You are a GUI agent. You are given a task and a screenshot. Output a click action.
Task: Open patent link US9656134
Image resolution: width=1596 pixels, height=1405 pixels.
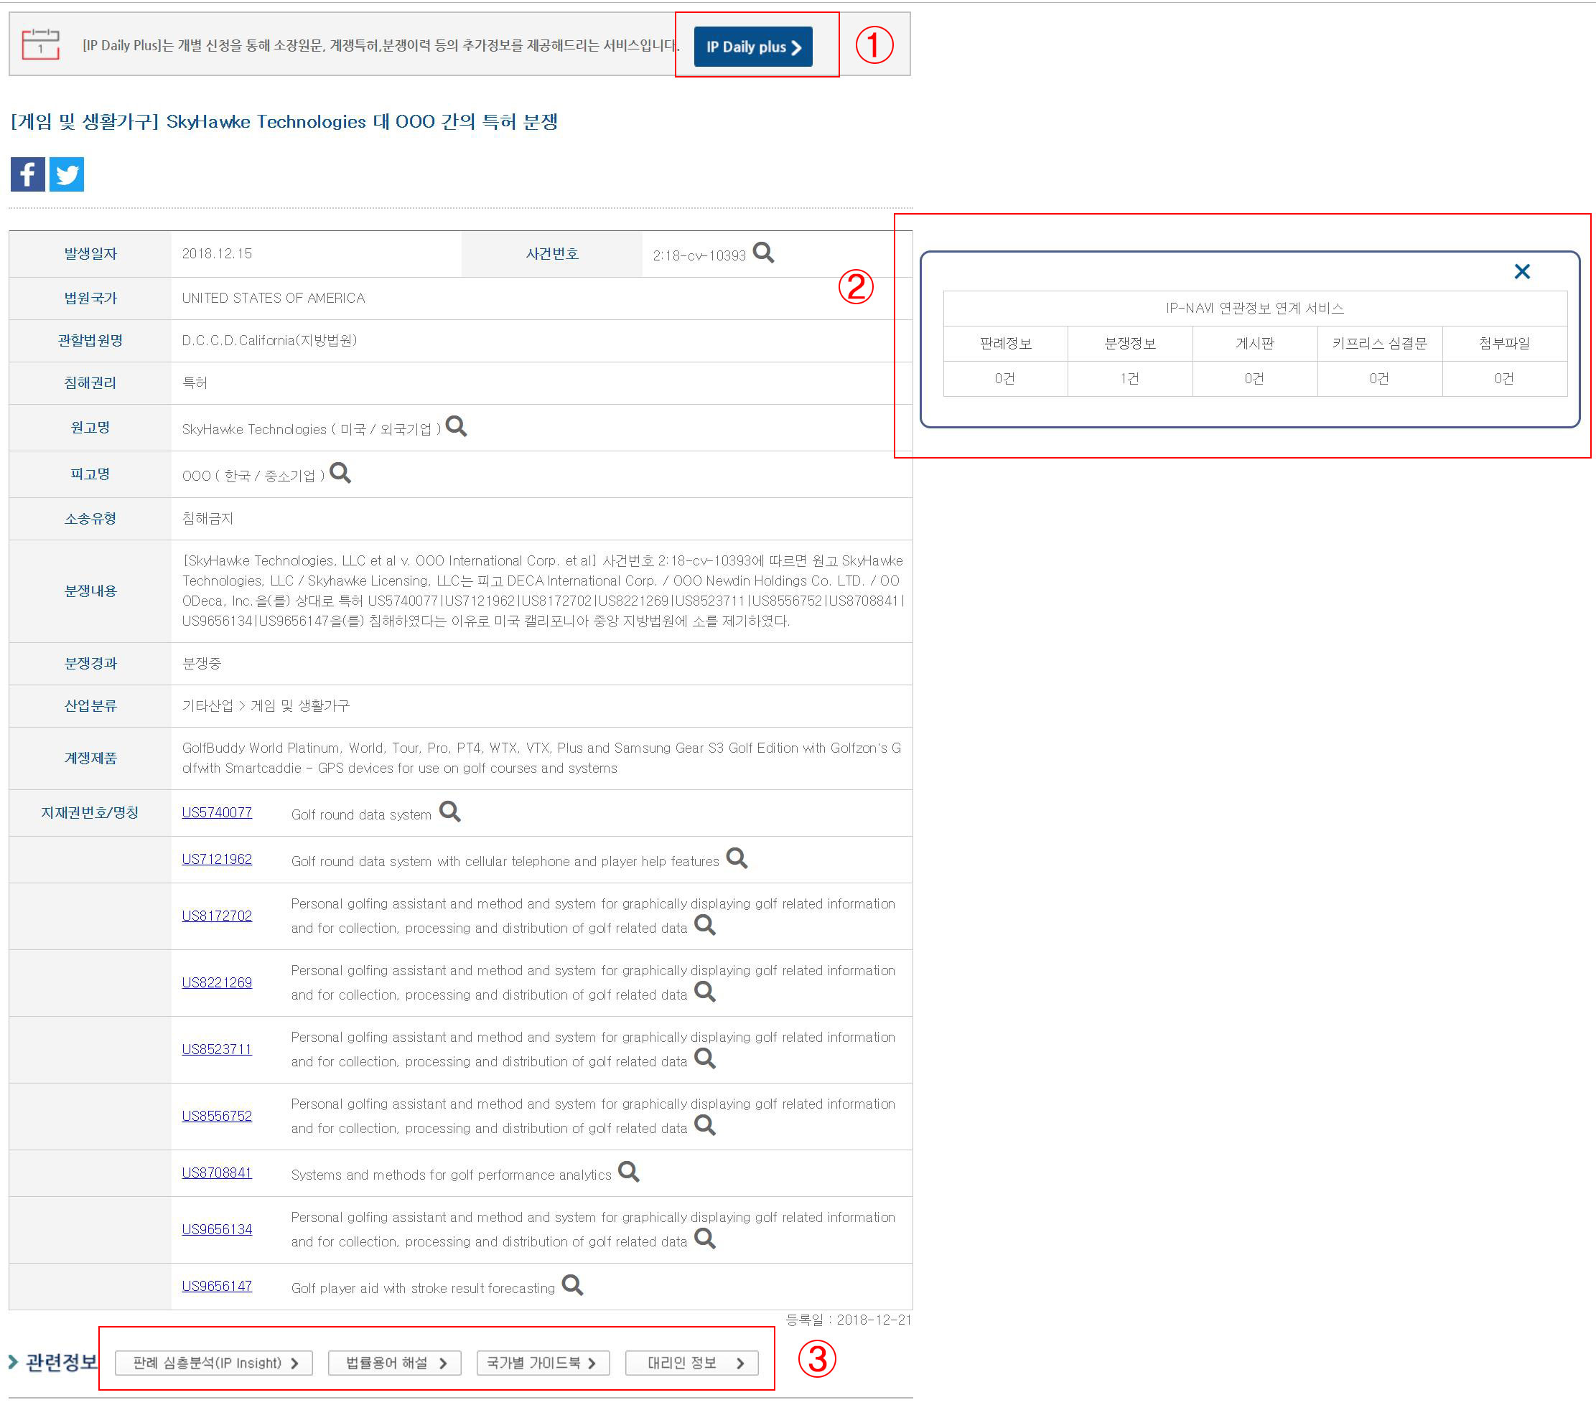point(217,1229)
